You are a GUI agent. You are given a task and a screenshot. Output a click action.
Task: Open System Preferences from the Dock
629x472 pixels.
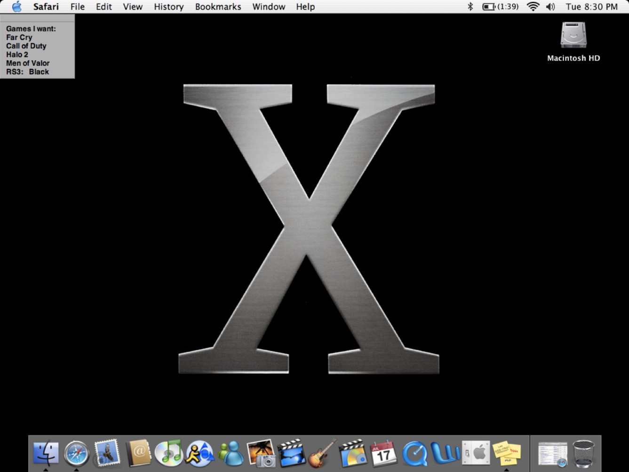(476, 453)
